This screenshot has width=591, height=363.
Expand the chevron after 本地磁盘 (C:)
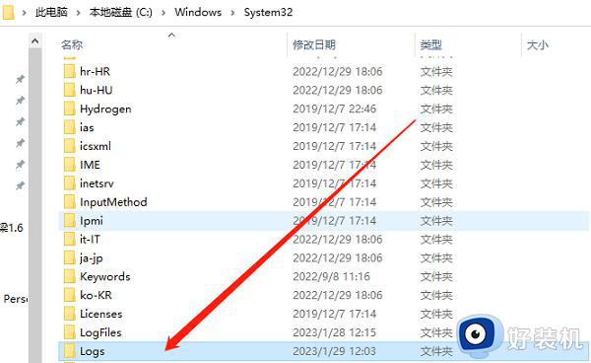click(x=164, y=13)
